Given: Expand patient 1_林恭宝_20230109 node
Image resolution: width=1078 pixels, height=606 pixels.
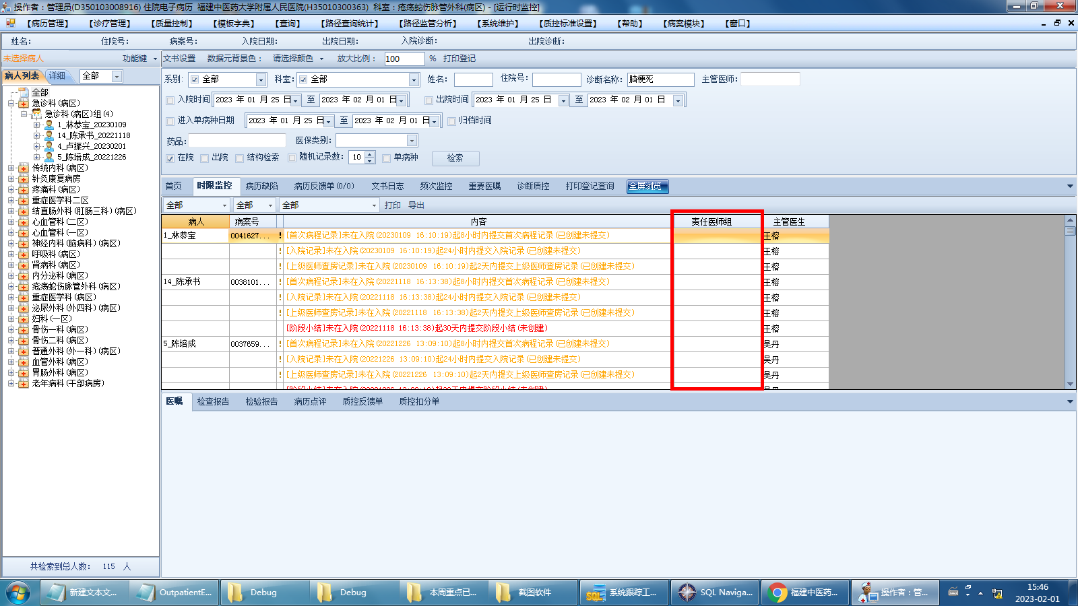Looking at the screenshot, I should pyautogui.click(x=37, y=125).
